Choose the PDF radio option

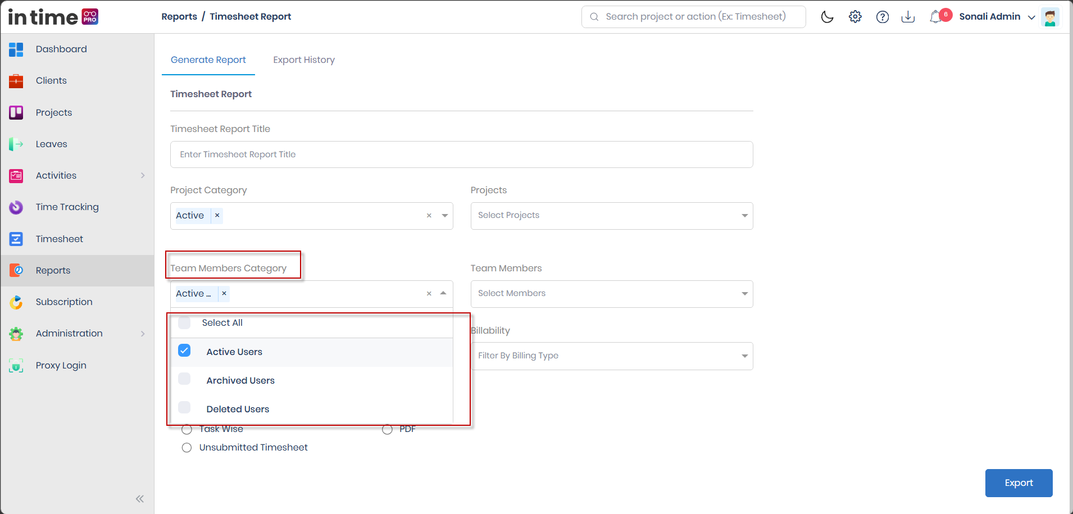click(387, 429)
